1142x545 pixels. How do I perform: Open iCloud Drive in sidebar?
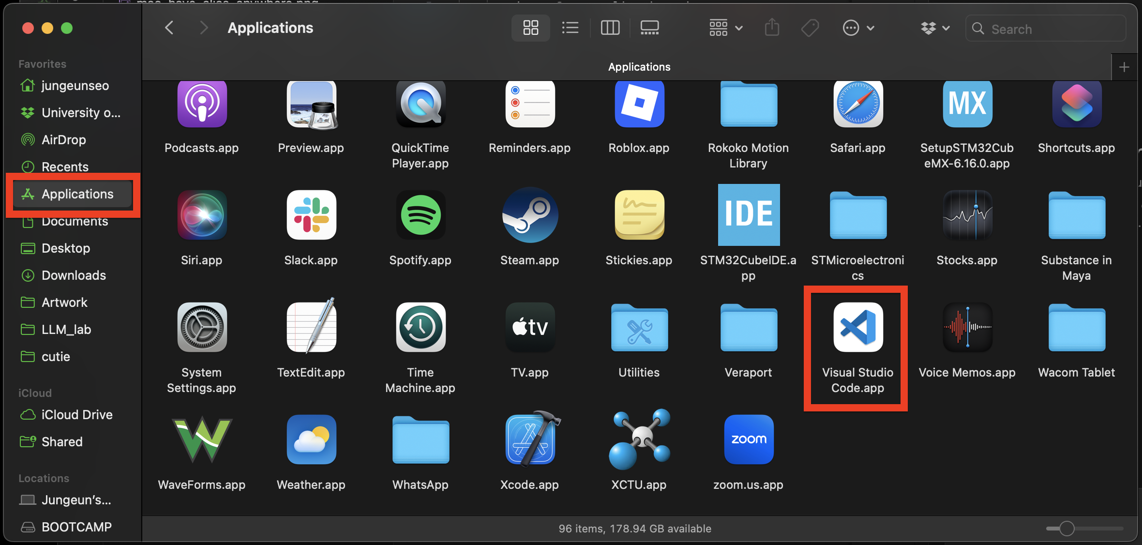coord(73,415)
